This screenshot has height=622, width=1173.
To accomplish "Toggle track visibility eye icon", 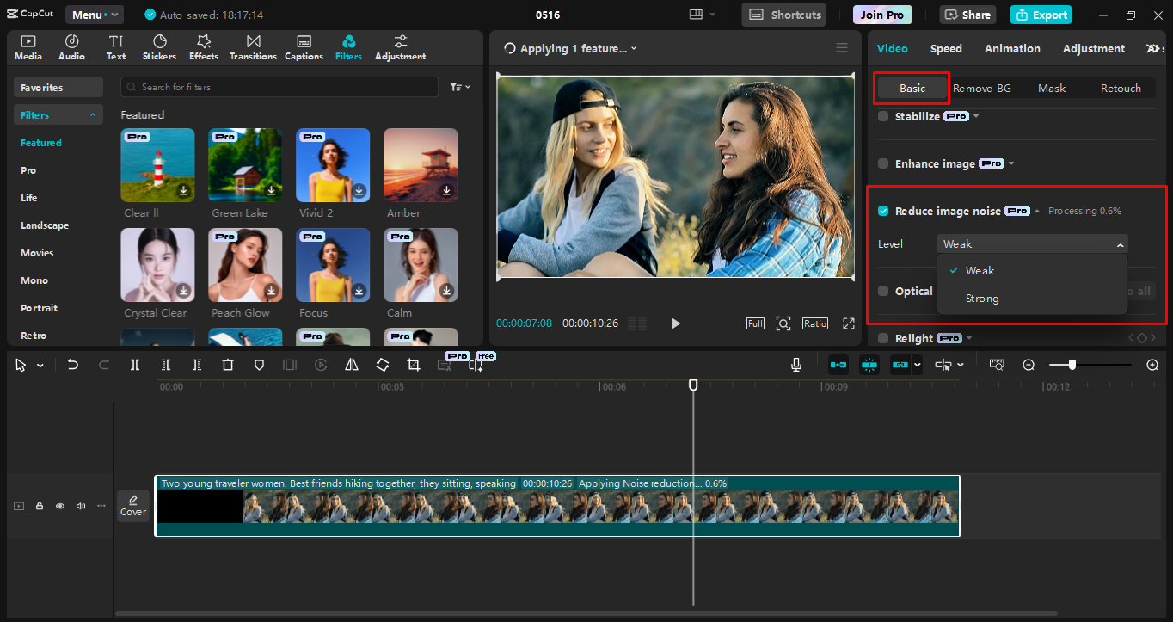I will [x=60, y=506].
